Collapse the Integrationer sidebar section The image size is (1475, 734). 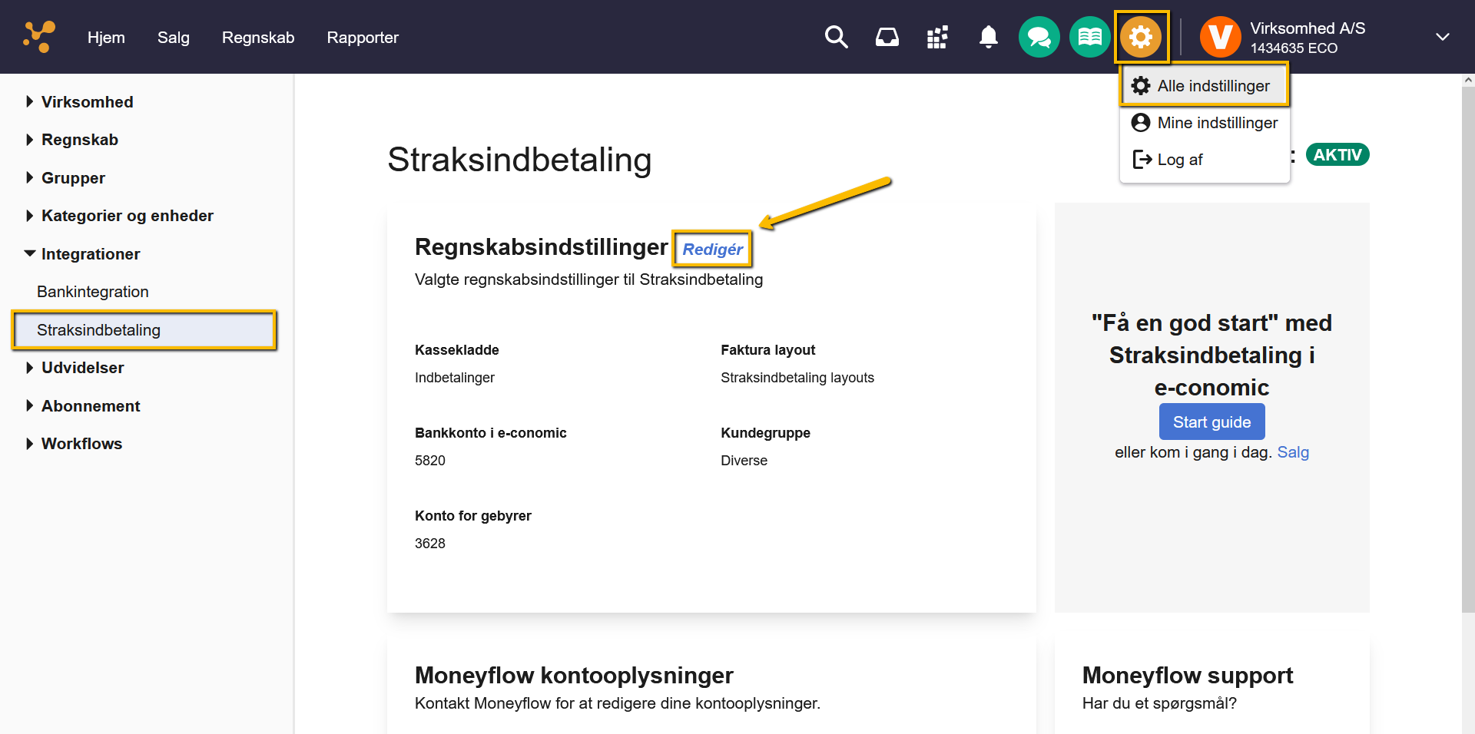(x=82, y=254)
